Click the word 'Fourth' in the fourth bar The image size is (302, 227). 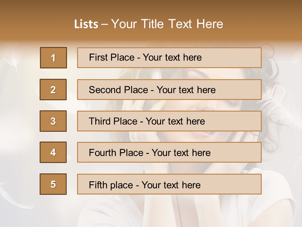click(x=102, y=153)
